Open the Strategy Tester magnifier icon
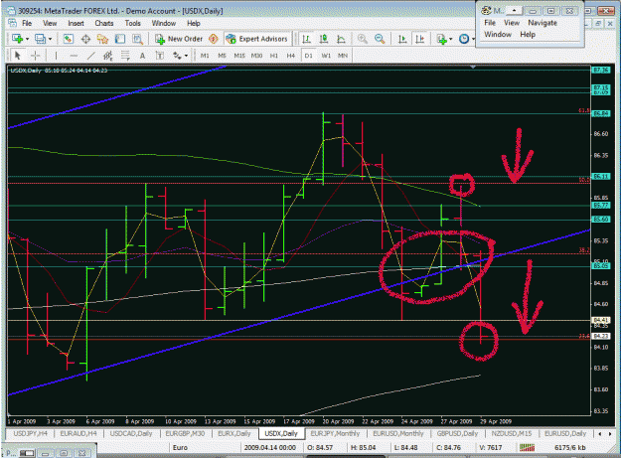621x458 pixels. (x=137, y=39)
